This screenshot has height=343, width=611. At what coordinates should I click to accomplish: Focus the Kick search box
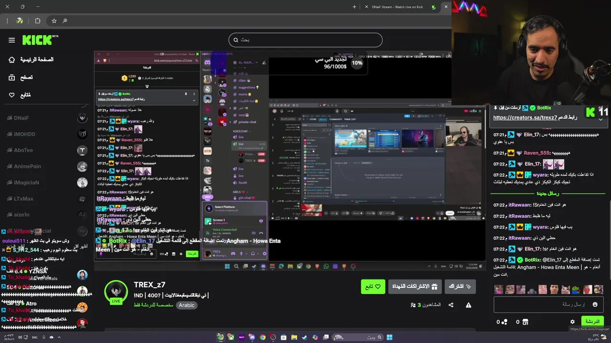[305, 40]
